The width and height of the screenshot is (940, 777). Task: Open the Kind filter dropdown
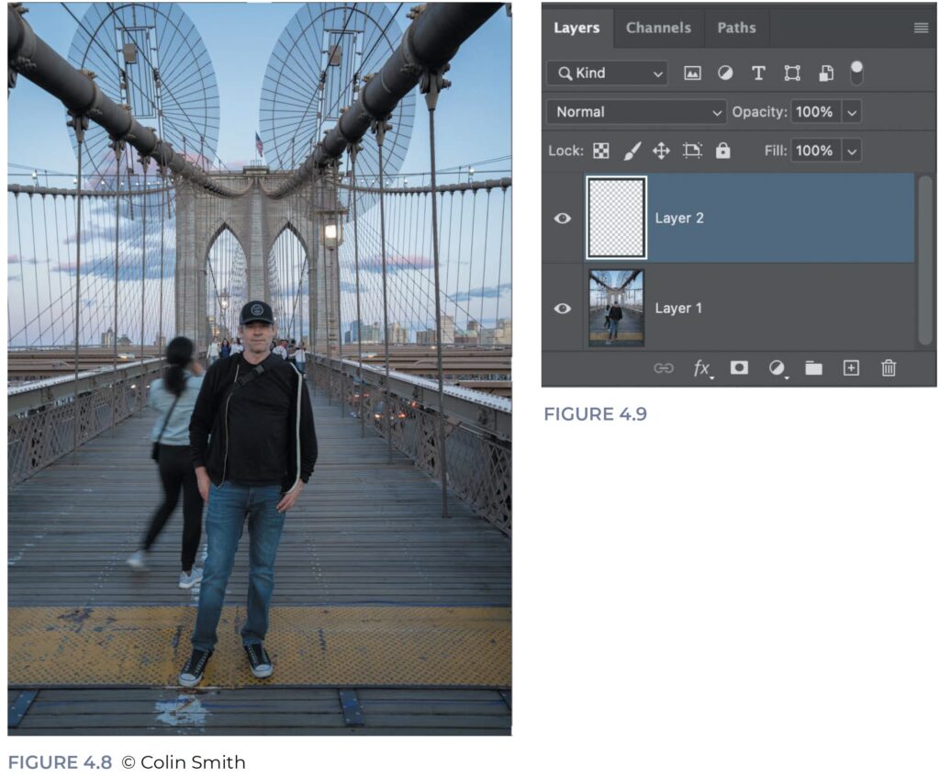point(608,73)
